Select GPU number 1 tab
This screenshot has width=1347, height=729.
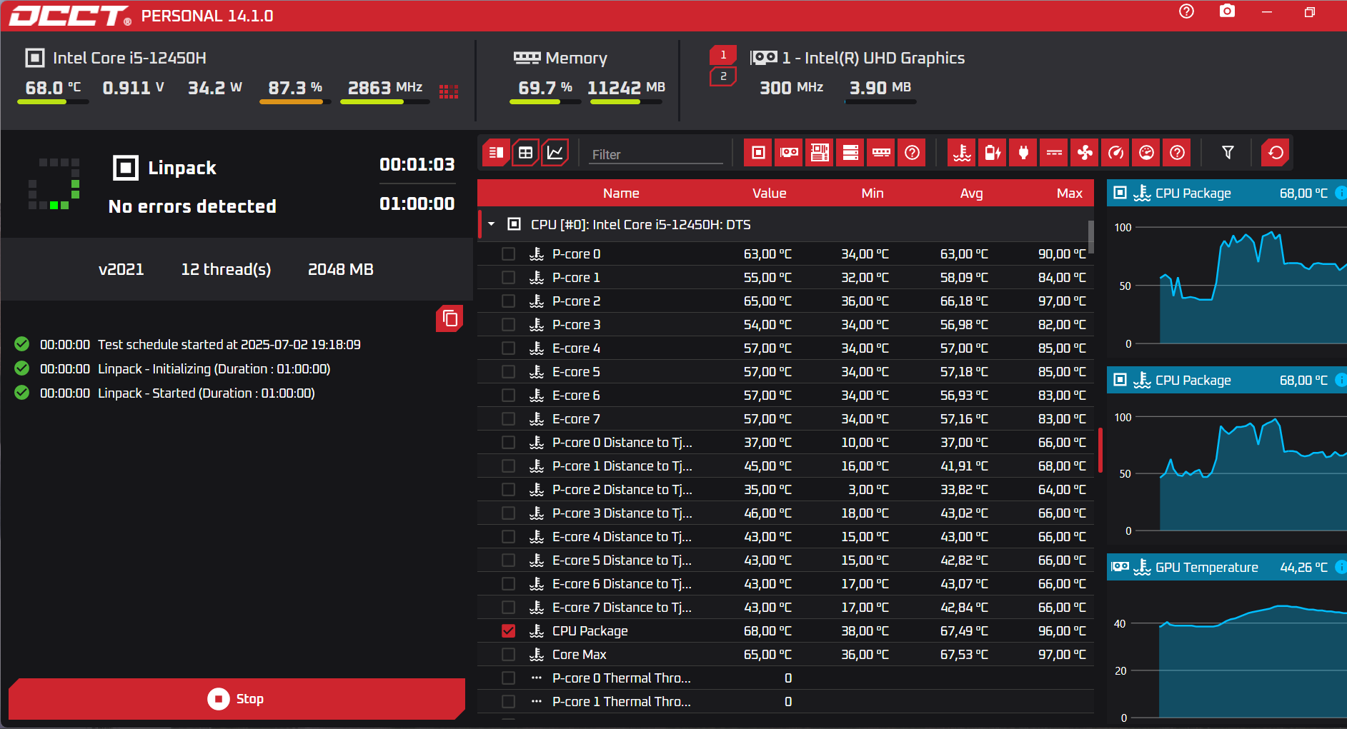[x=723, y=55]
